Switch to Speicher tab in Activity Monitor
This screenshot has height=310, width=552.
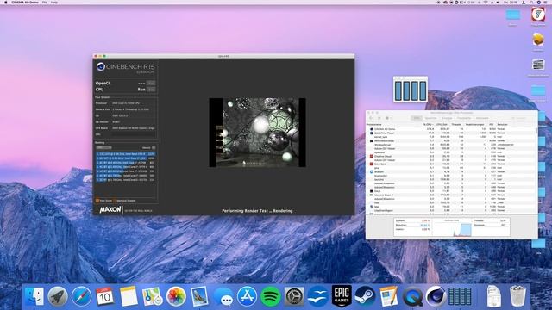pyautogui.click(x=430, y=118)
